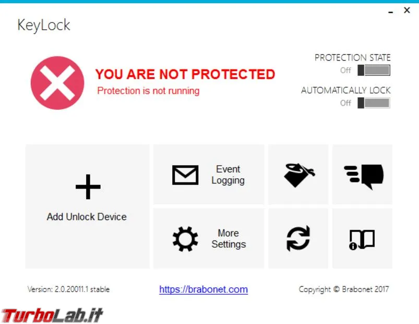Open the book info help tile
Viewport: 419px width, 324px height.
point(362,239)
